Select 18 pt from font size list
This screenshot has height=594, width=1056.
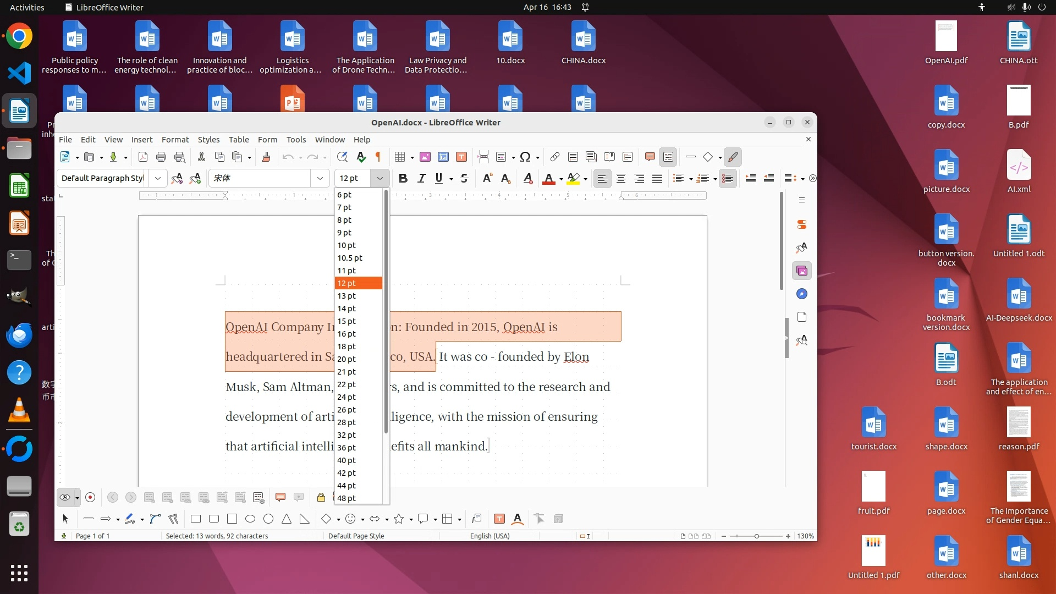click(346, 346)
